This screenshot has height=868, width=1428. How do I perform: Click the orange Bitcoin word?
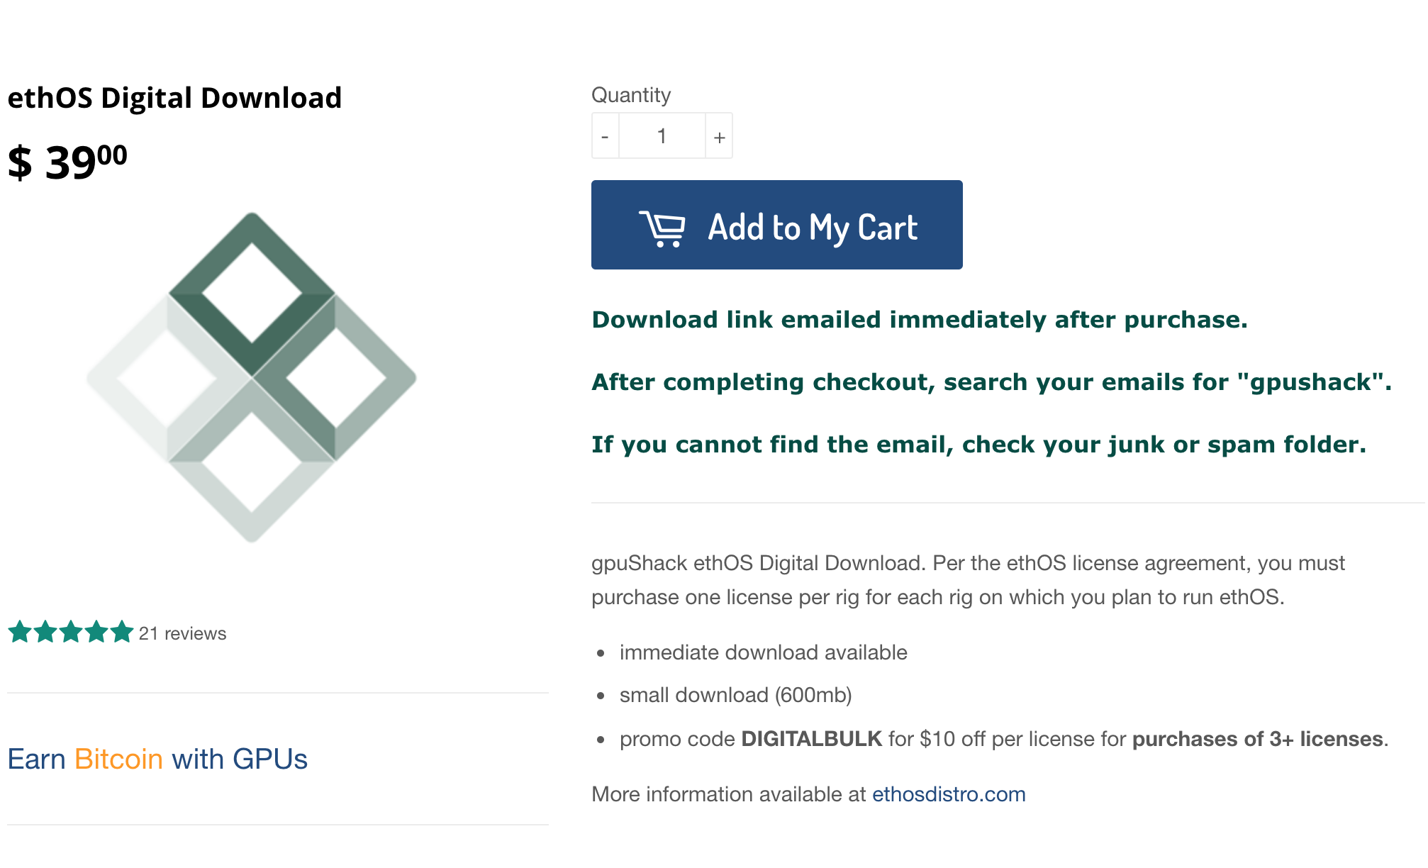[118, 759]
